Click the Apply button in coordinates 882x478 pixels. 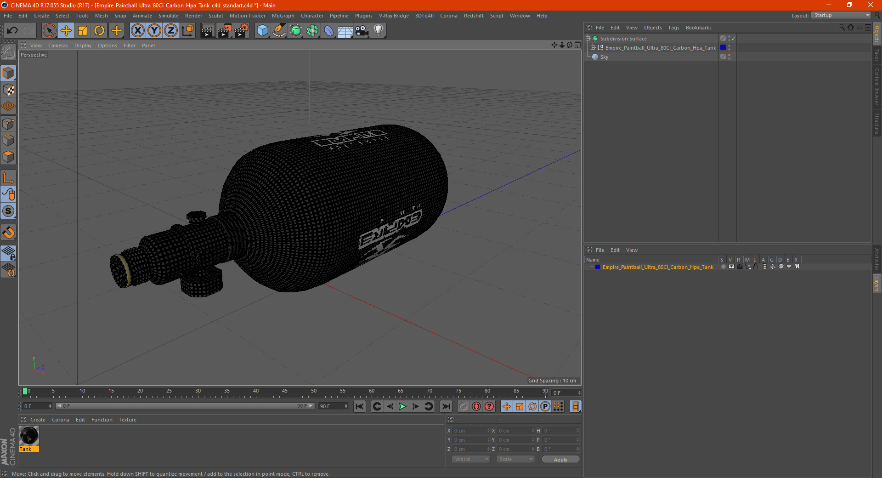560,460
